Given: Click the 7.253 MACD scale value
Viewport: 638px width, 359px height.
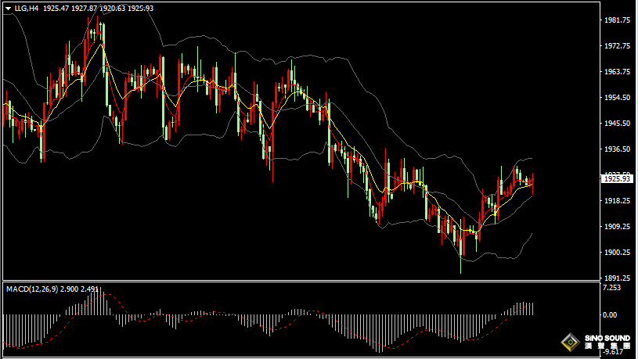Looking at the screenshot, I should coord(612,289).
